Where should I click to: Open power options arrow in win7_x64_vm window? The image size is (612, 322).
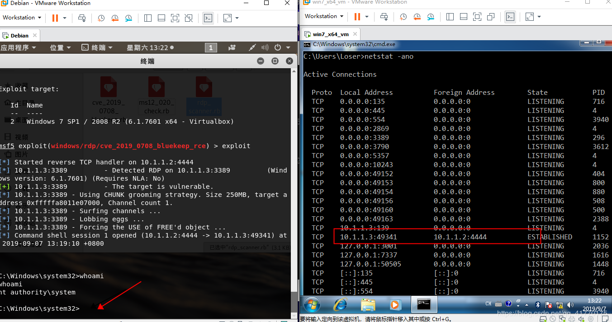(x=367, y=17)
